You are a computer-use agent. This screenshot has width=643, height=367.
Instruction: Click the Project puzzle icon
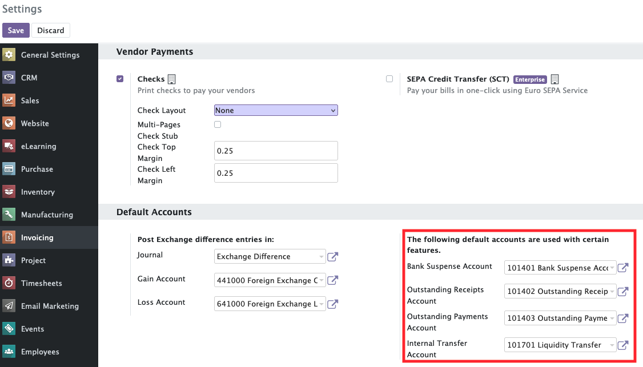pyautogui.click(x=9, y=260)
